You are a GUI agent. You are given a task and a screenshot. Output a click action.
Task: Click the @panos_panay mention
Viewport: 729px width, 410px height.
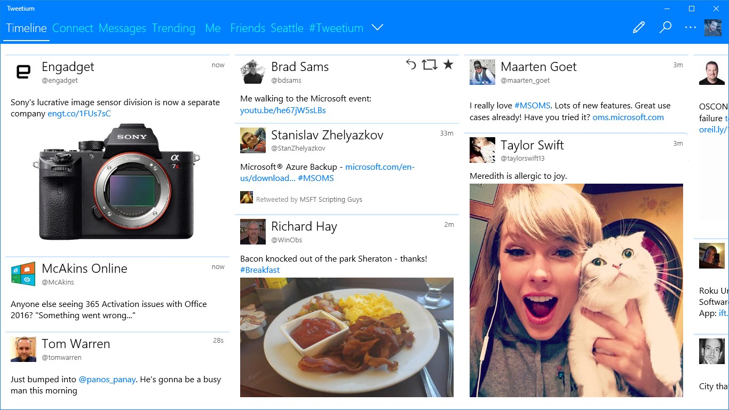(107, 380)
